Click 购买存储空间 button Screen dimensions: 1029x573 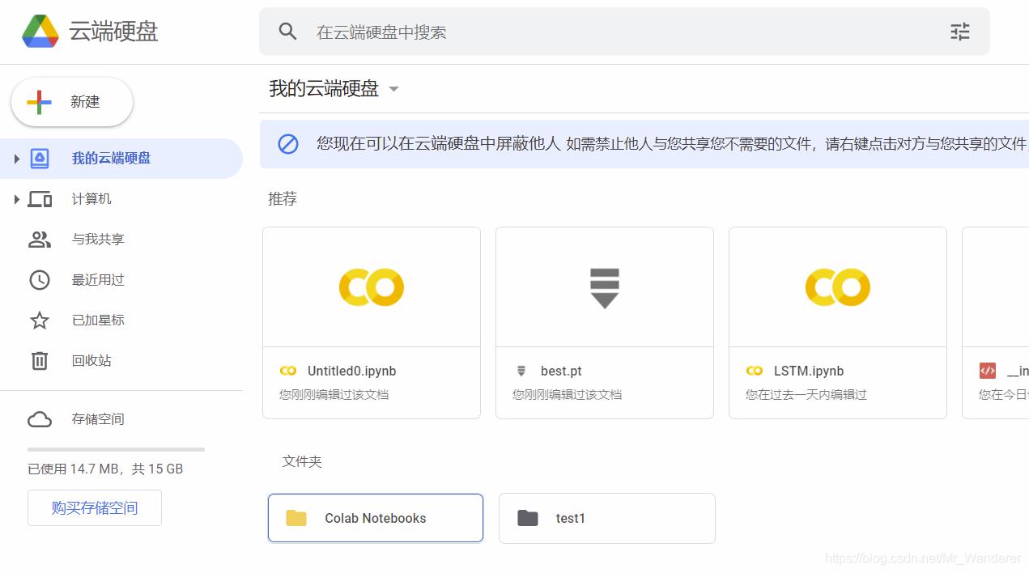click(95, 508)
